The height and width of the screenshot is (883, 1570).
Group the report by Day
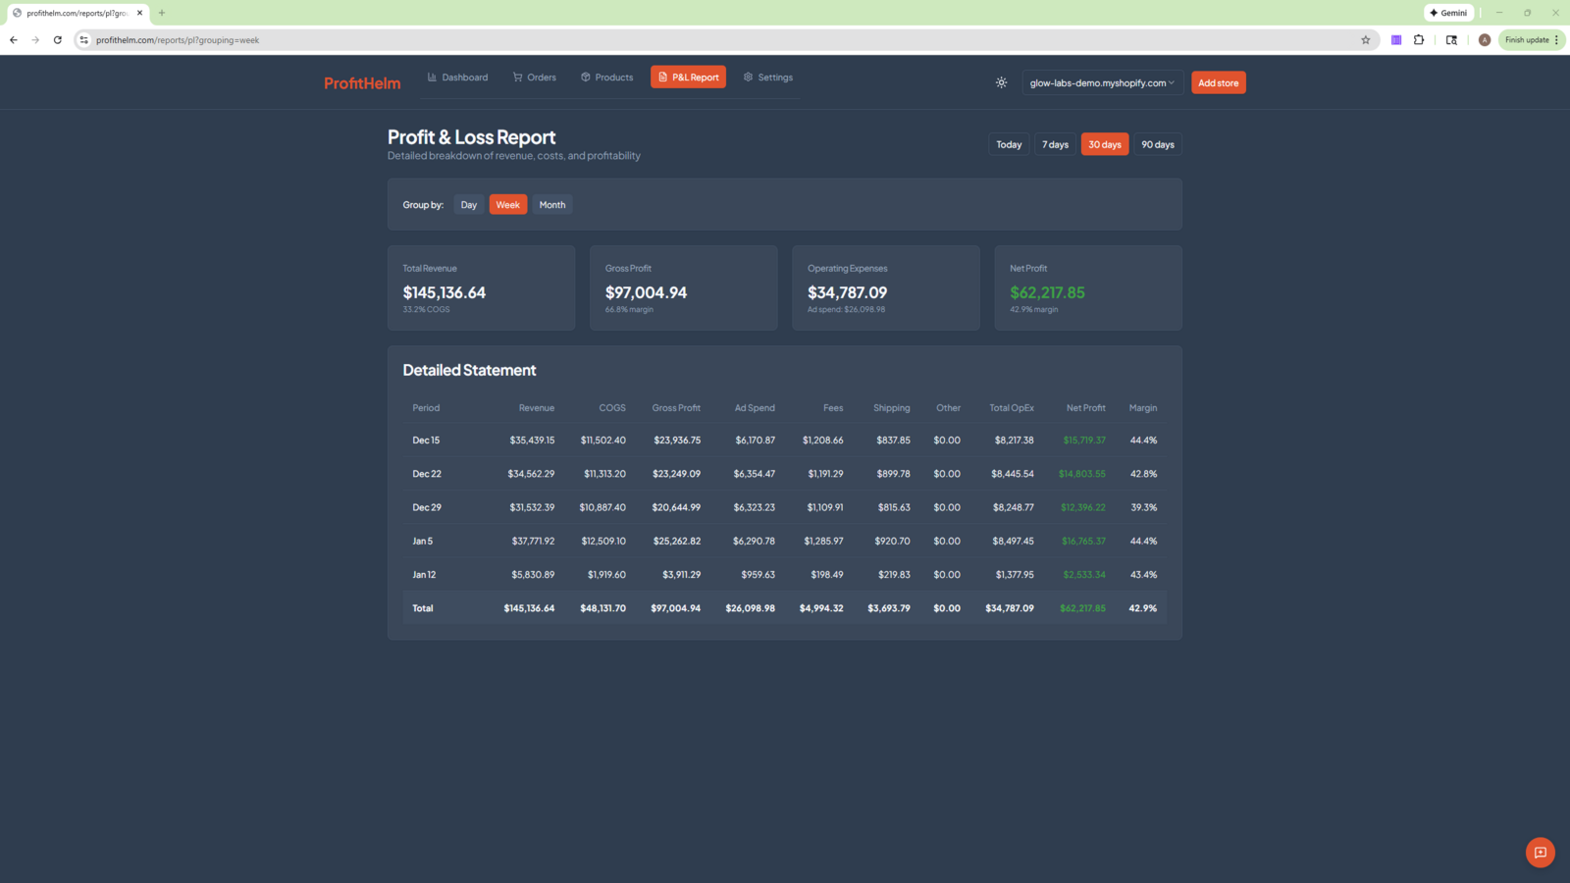click(469, 205)
